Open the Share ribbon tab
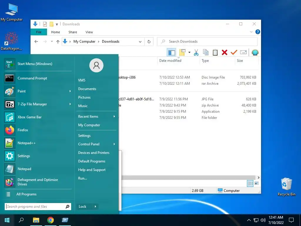301x226 pixels. pos(73,32)
